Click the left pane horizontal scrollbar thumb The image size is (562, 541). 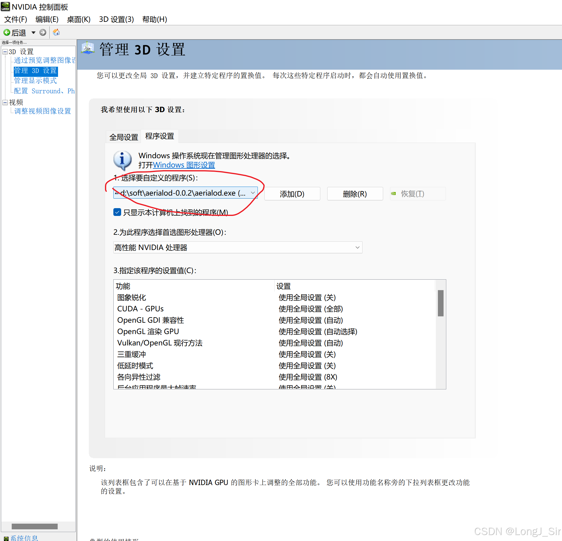[x=35, y=526]
